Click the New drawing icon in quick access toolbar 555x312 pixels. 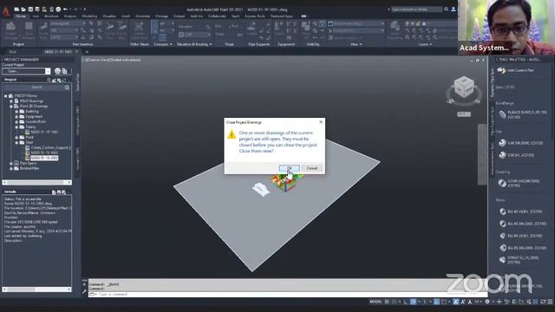pyautogui.click(x=16, y=10)
